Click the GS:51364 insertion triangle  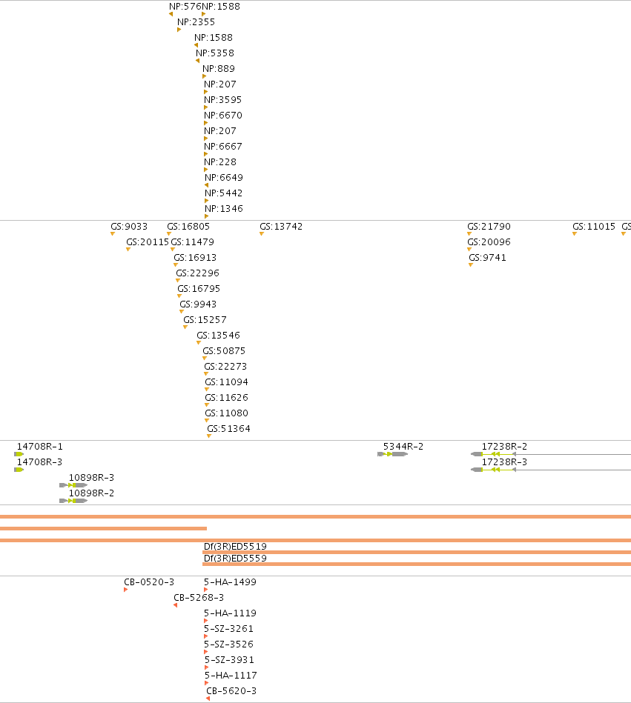coord(209,436)
